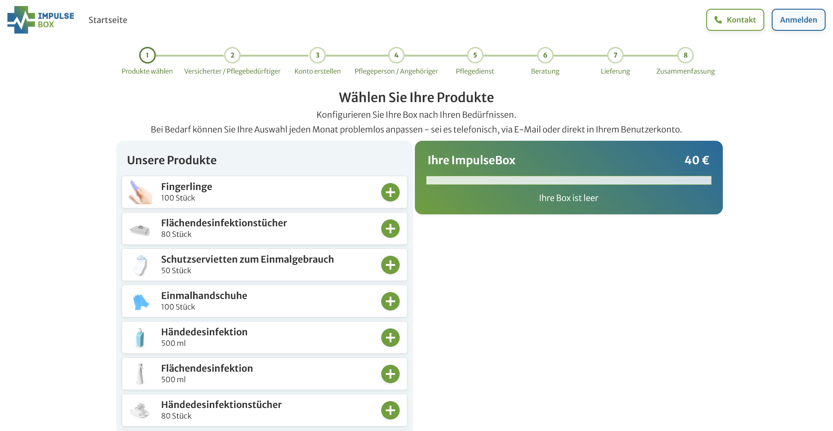Jump to step 3 Konto erstellen
Viewport: 833px width, 431px height.
(x=318, y=55)
